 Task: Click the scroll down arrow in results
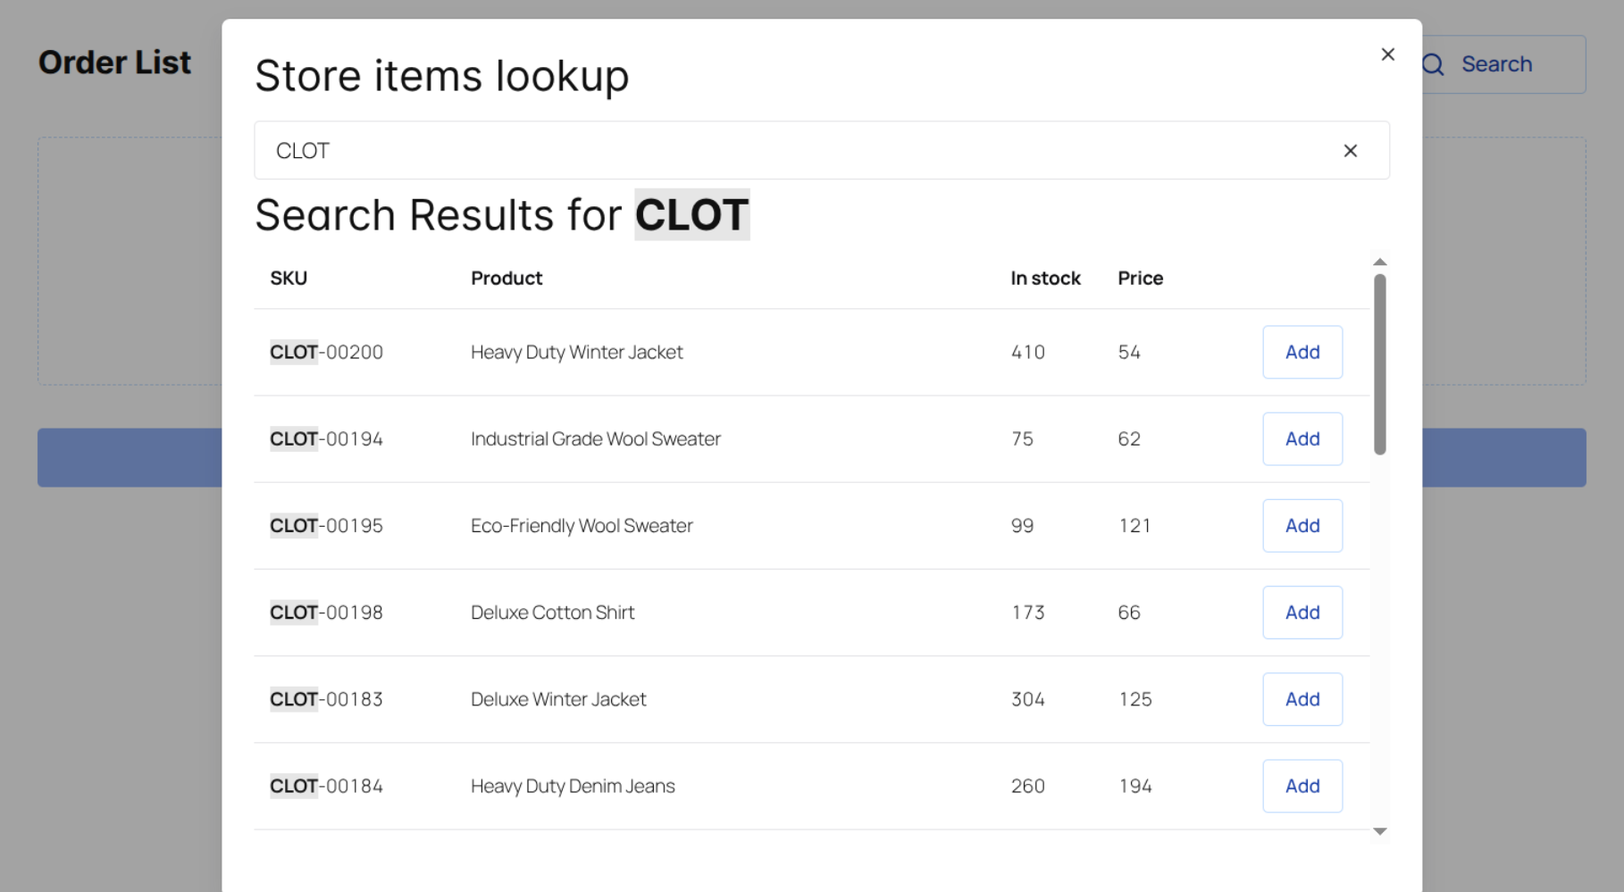[1379, 831]
